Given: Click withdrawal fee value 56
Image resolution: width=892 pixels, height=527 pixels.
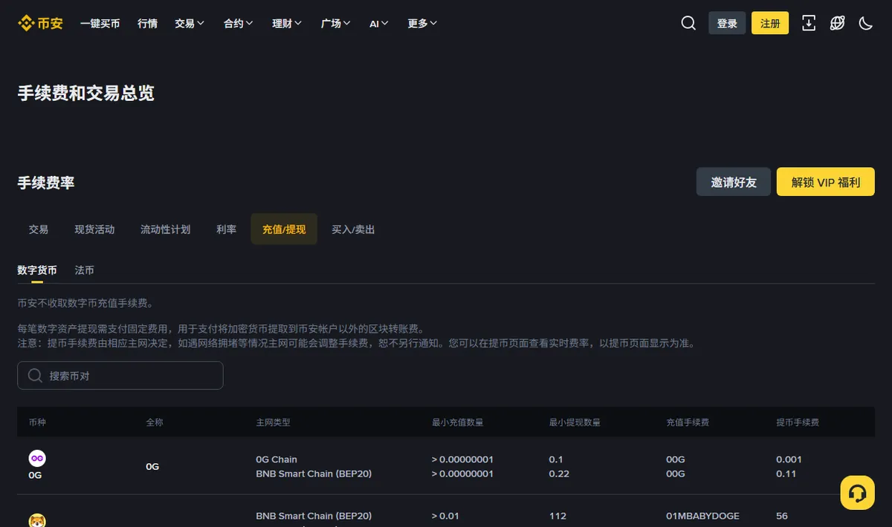Looking at the screenshot, I should pyautogui.click(x=782, y=516).
